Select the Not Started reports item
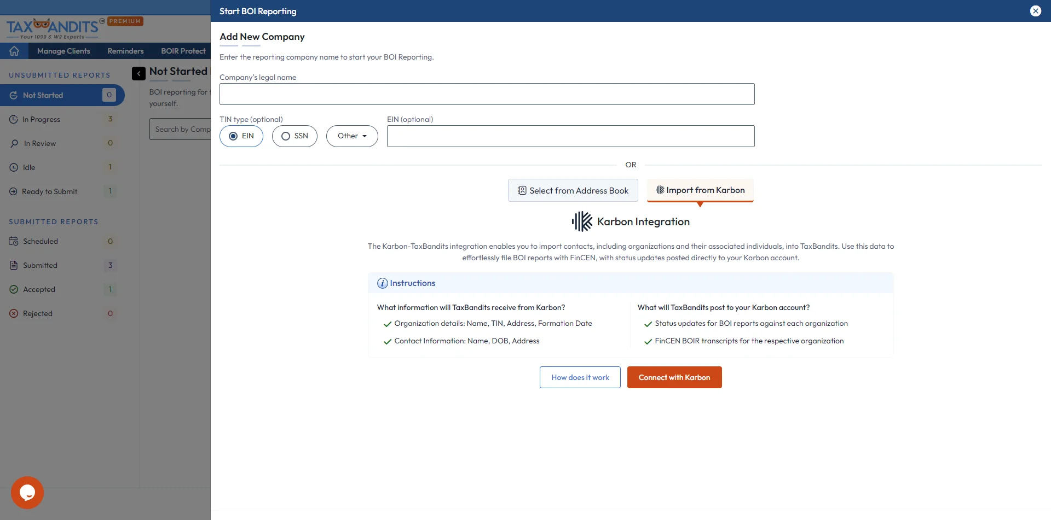 pyautogui.click(x=62, y=95)
